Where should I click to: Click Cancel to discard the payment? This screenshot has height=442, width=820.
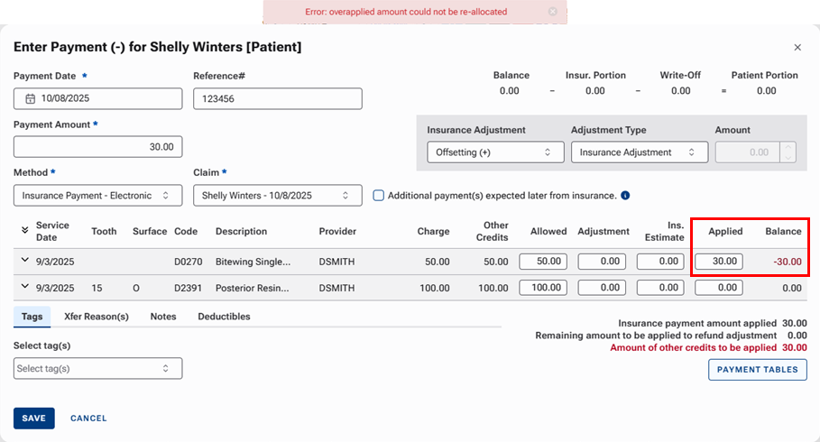click(88, 419)
